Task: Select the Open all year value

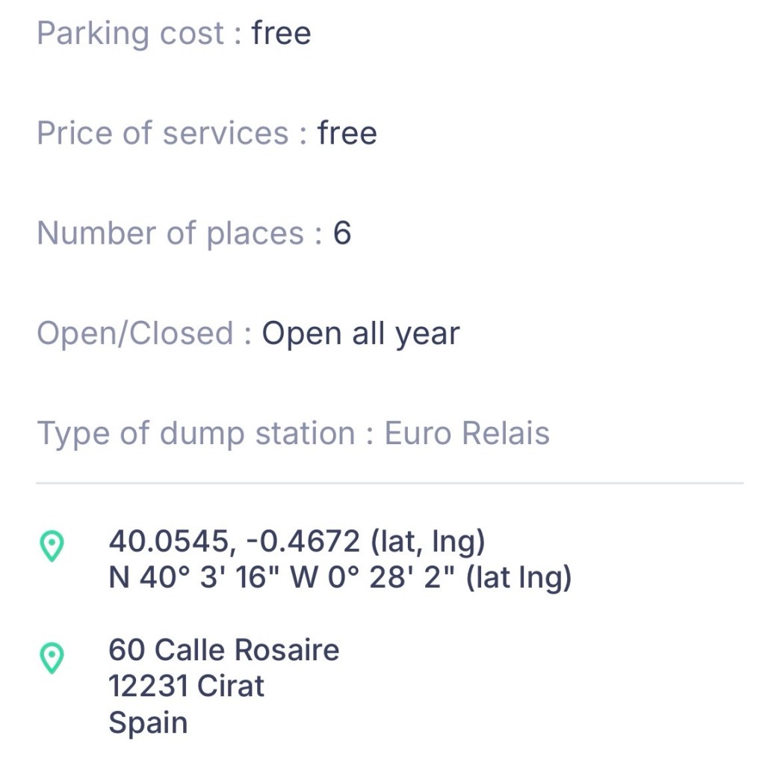Action: pos(360,334)
